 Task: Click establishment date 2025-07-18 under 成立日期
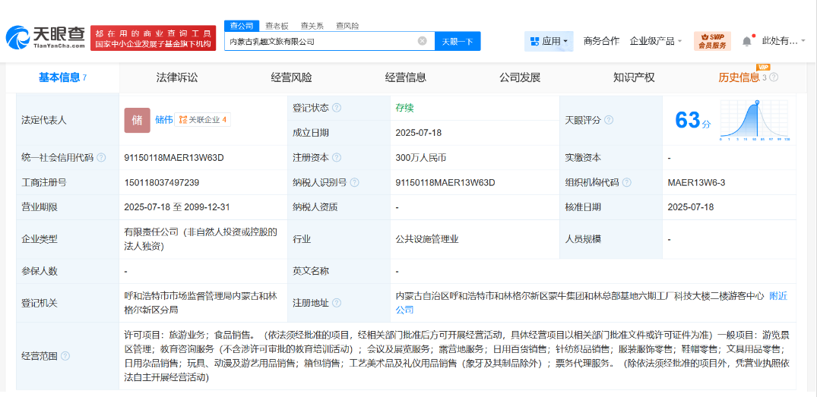(x=419, y=133)
